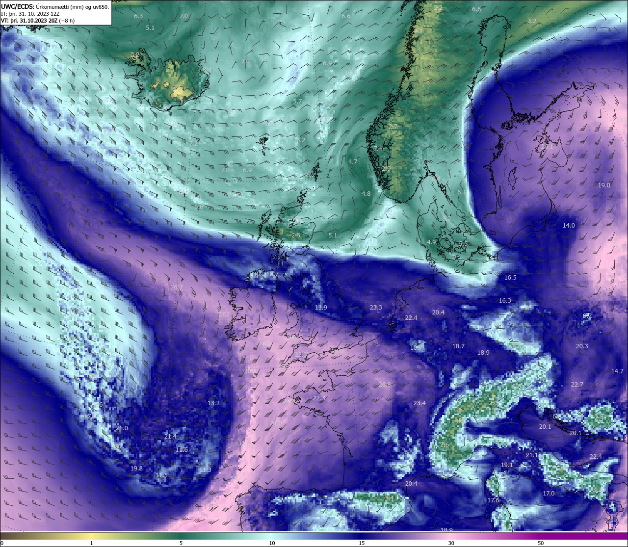Click the '23.3' value label
The height and width of the screenshot is (547, 628).
pos(376,308)
